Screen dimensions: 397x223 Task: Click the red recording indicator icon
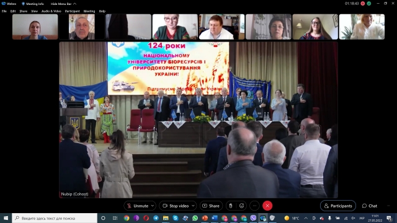coord(362,4)
